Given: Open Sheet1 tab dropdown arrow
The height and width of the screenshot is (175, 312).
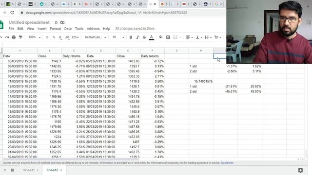Looking at the screenshot, I should pyautogui.click(x=38, y=170).
